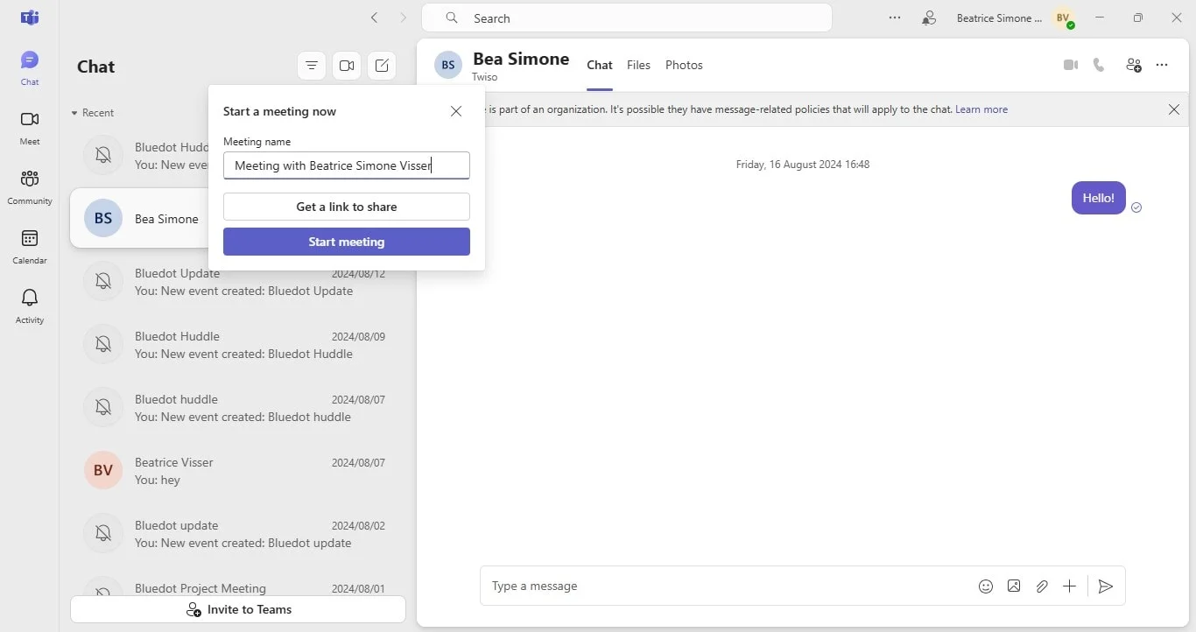Open the Calendar in sidebar

[x=30, y=247]
